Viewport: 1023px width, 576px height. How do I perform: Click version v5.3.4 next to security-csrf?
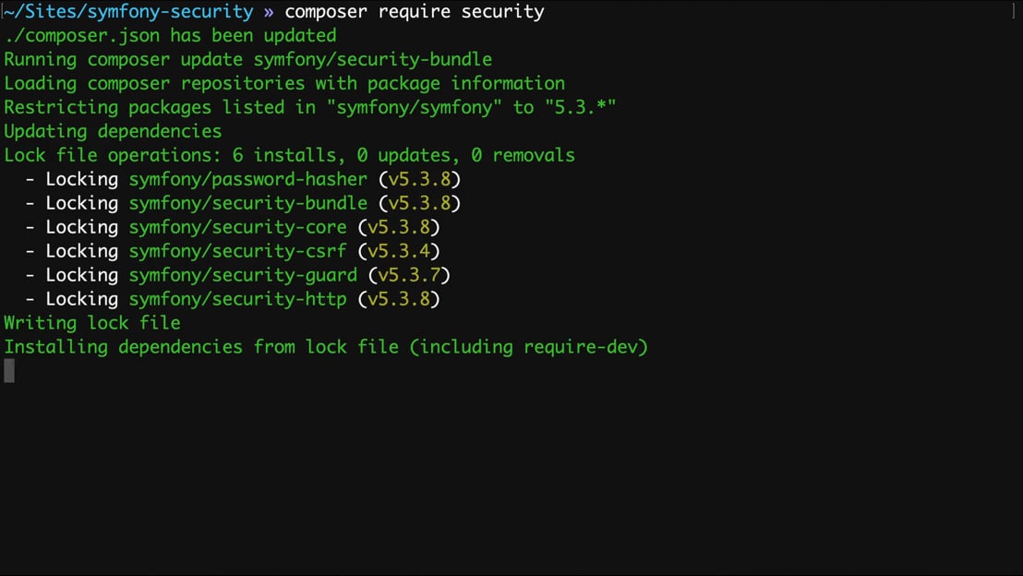(x=399, y=251)
